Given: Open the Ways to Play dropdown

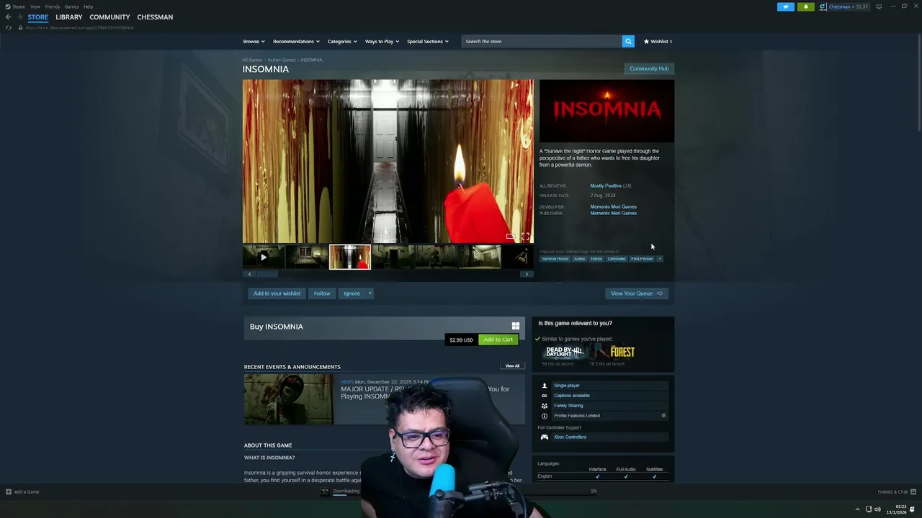Looking at the screenshot, I should point(382,41).
